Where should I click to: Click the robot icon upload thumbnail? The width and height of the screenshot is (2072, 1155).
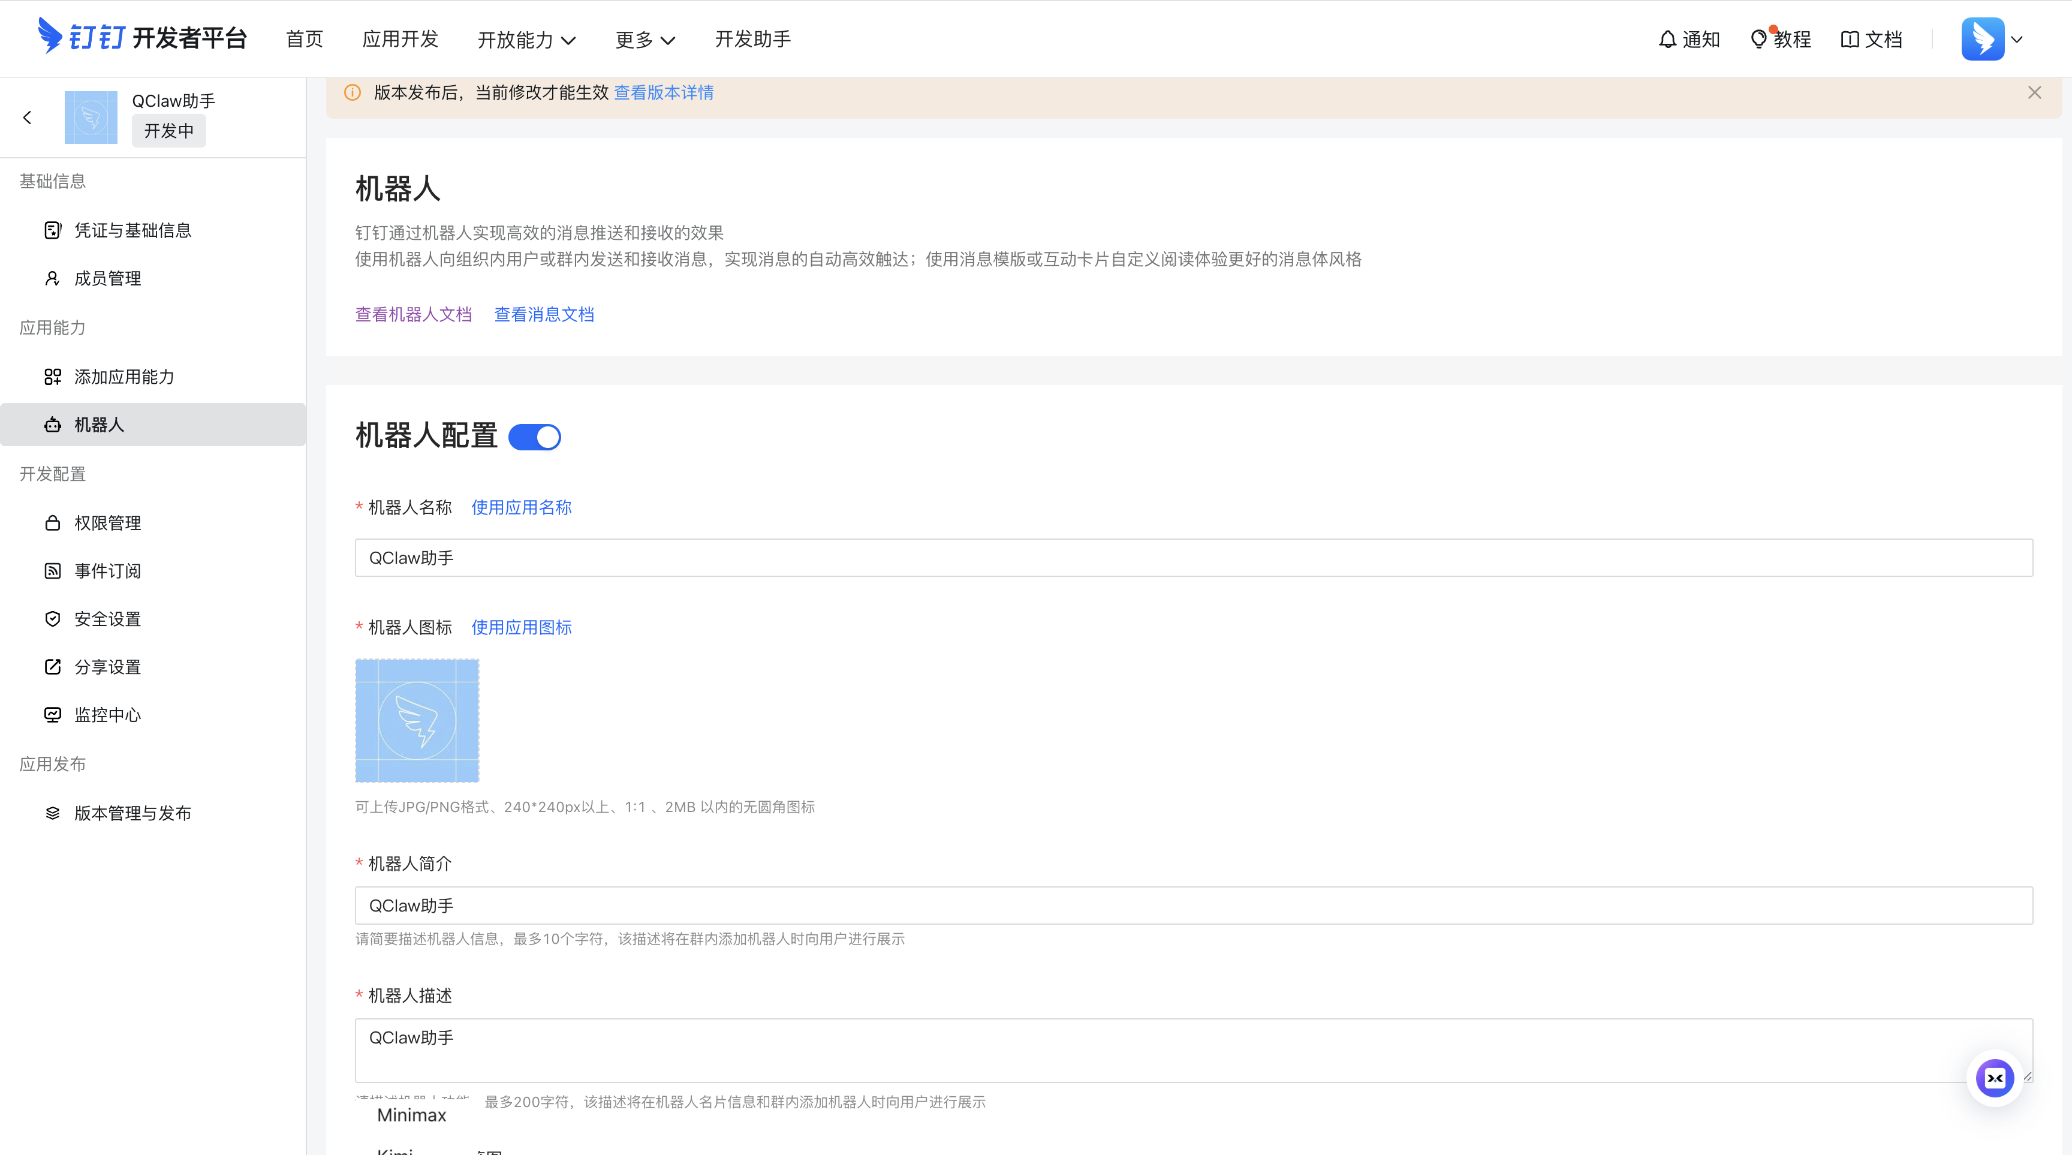point(417,721)
